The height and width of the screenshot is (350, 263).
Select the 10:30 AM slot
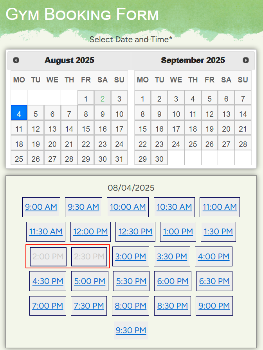tap(174, 207)
